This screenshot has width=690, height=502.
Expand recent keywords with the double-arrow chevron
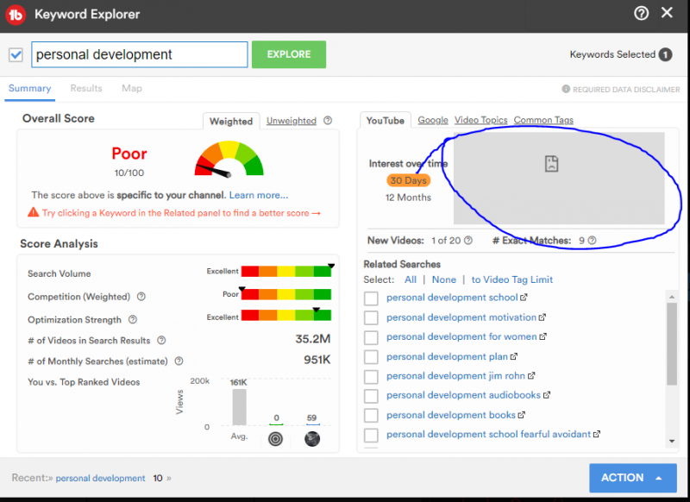(x=169, y=478)
